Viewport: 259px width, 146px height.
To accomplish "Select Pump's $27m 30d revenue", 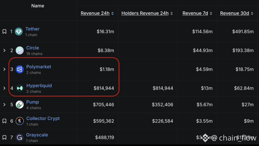I will point(248,104).
